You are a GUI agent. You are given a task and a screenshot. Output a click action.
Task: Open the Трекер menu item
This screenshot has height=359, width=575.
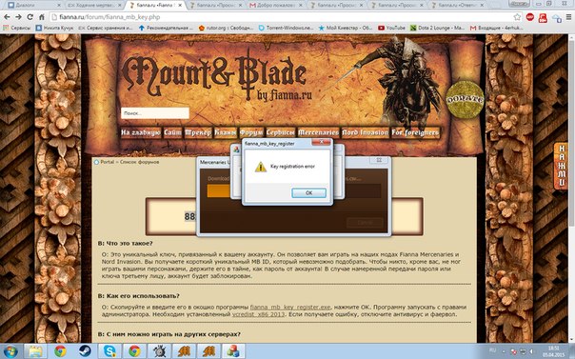pyautogui.click(x=198, y=132)
